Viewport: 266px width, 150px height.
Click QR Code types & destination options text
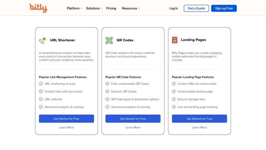135,99
